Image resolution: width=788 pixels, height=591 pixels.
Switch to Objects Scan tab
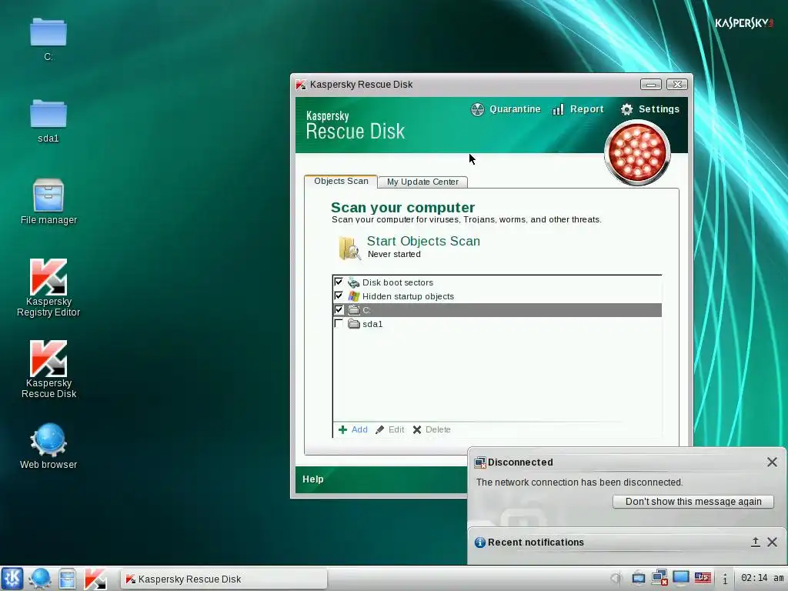341,181
